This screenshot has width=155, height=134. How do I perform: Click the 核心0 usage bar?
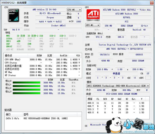[x=27, y=83]
